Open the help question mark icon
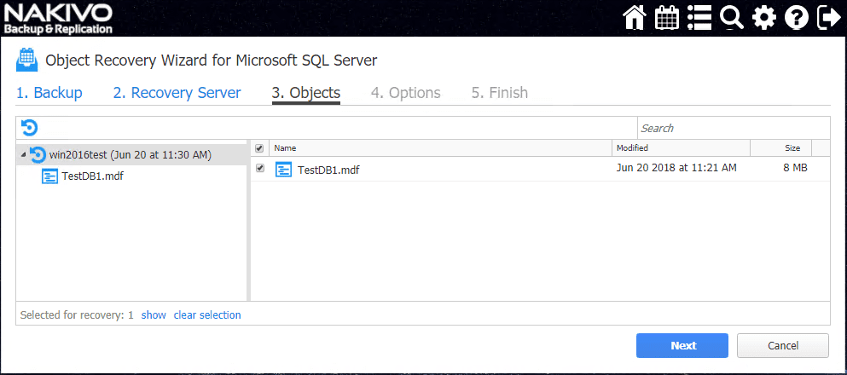 click(x=796, y=17)
